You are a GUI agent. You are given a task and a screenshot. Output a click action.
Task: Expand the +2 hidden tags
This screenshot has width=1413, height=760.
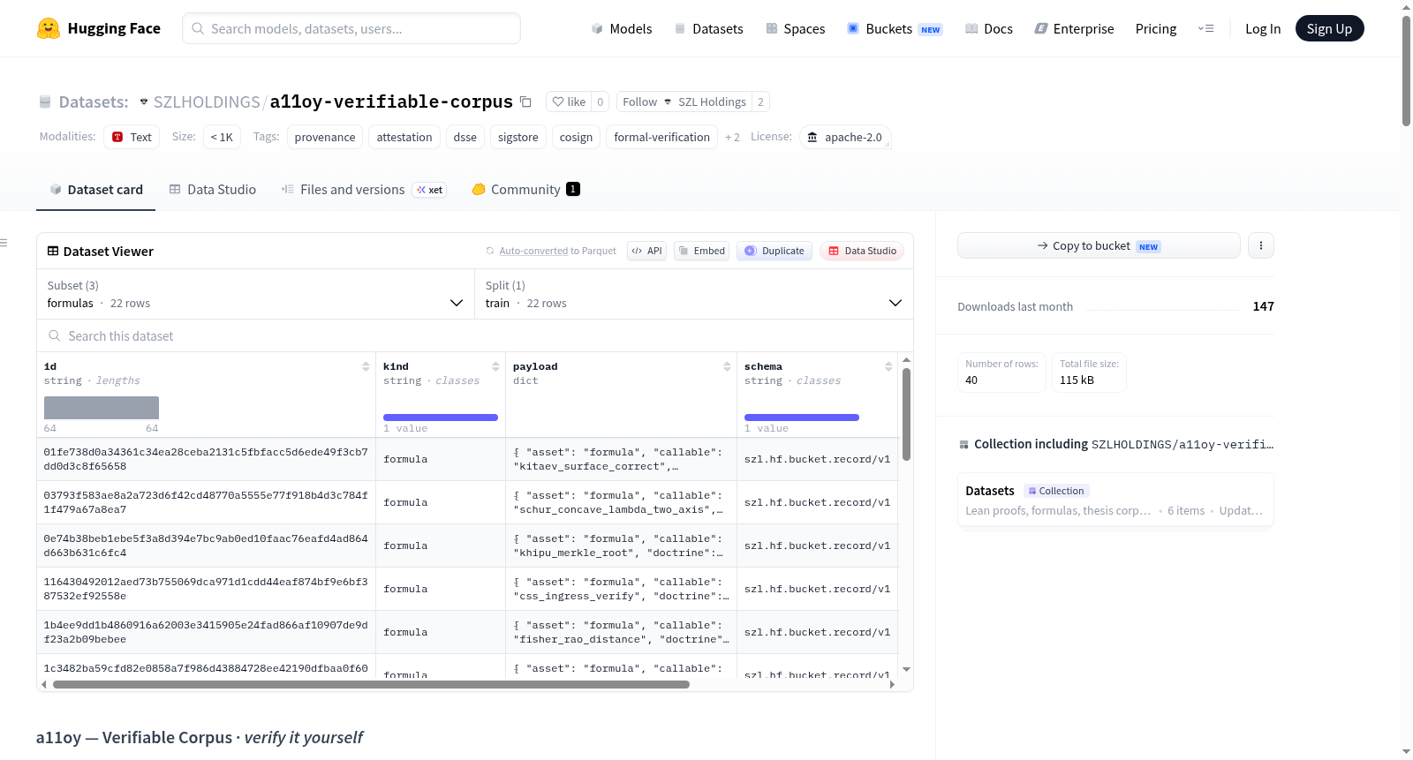[x=732, y=137]
